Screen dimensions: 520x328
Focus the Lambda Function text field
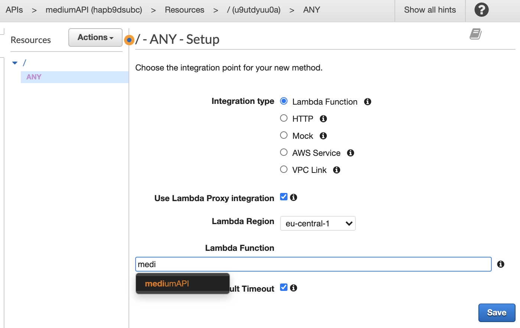click(313, 264)
